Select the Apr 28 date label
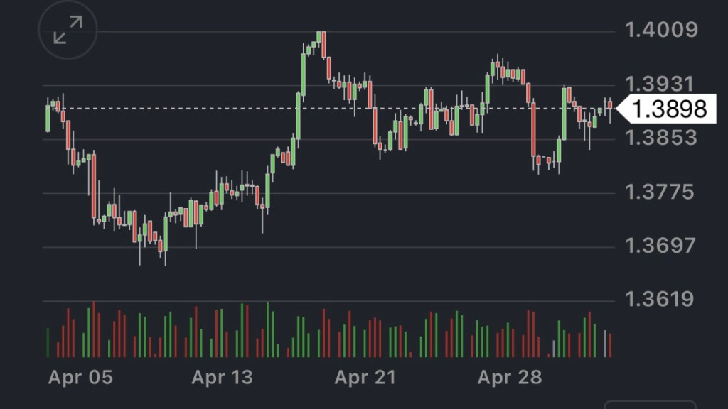Image resolution: width=728 pixels, height=409 pixels. (509, 378)
